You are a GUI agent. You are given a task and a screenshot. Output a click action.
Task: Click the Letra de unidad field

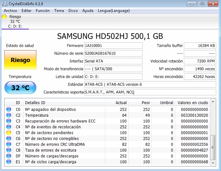[x=113, y=77]
